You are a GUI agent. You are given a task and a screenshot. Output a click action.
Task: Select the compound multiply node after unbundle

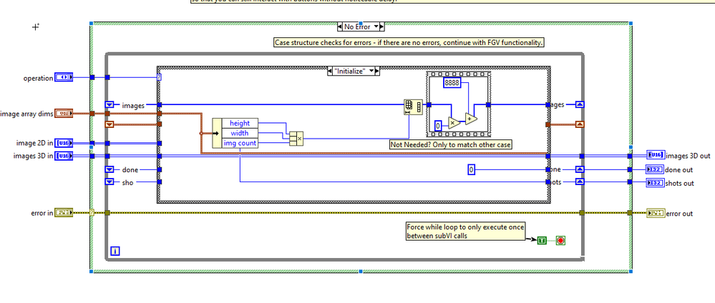296,138
